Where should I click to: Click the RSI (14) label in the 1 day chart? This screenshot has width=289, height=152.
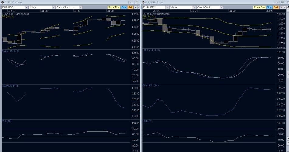(x=7, y=121)
